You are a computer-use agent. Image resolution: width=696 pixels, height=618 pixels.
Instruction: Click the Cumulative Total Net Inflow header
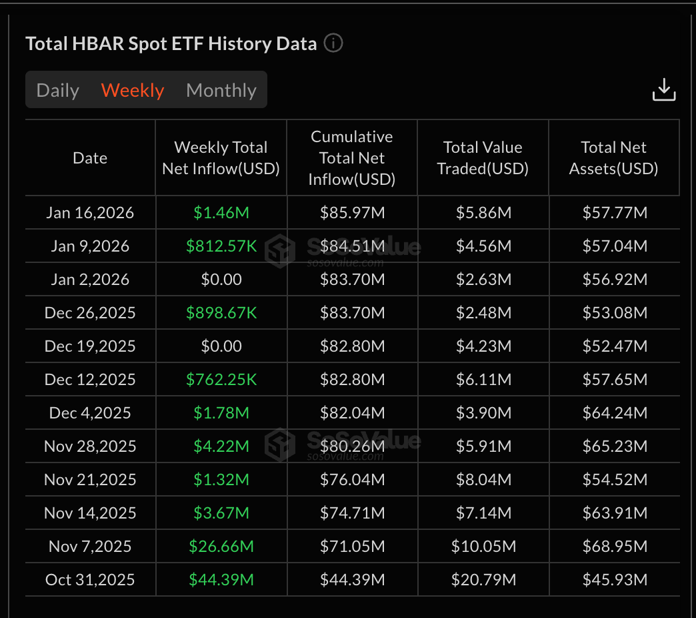coord(351,158)
